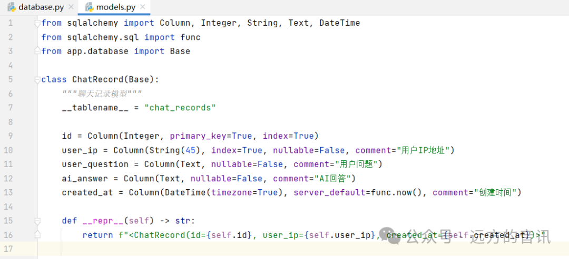Image resolution: width=569 pixels, height=259 pixels.
Task: Click the comment "用户IP地址"
Action: tap(423, 150)
